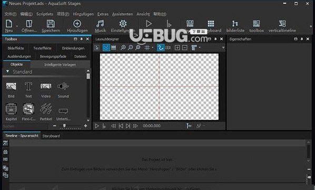
Task: Open the dropdown arrow next to Neu
Action: (17, 26)
